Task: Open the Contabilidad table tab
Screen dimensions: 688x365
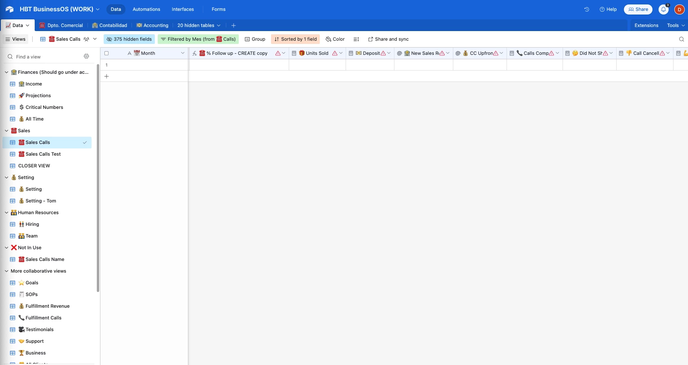Action: pyautogui.click(x=109, y=25)
